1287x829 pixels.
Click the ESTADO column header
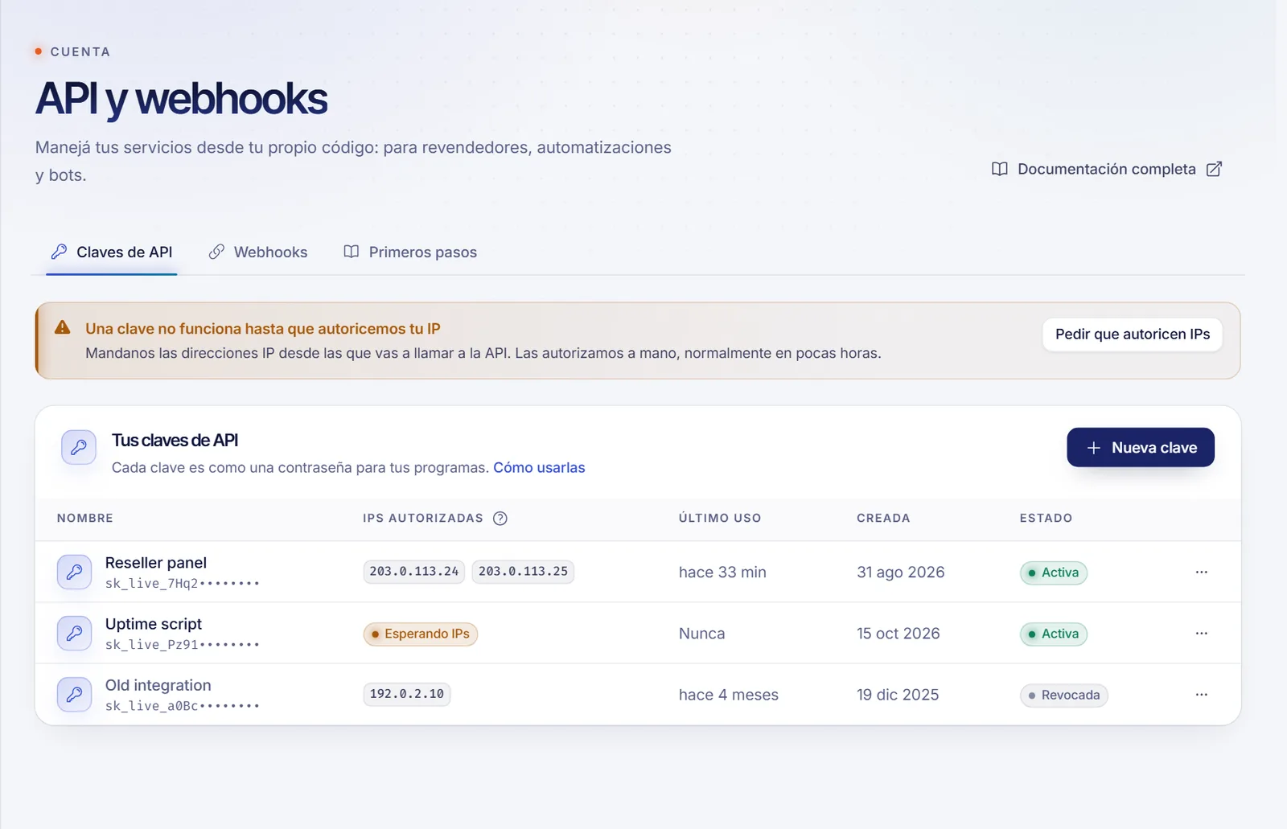[1046, 519]
